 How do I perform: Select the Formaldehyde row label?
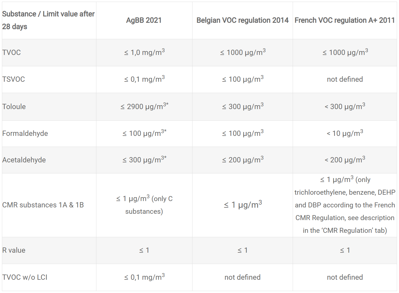pyautogui.click(x=25, y=133)
